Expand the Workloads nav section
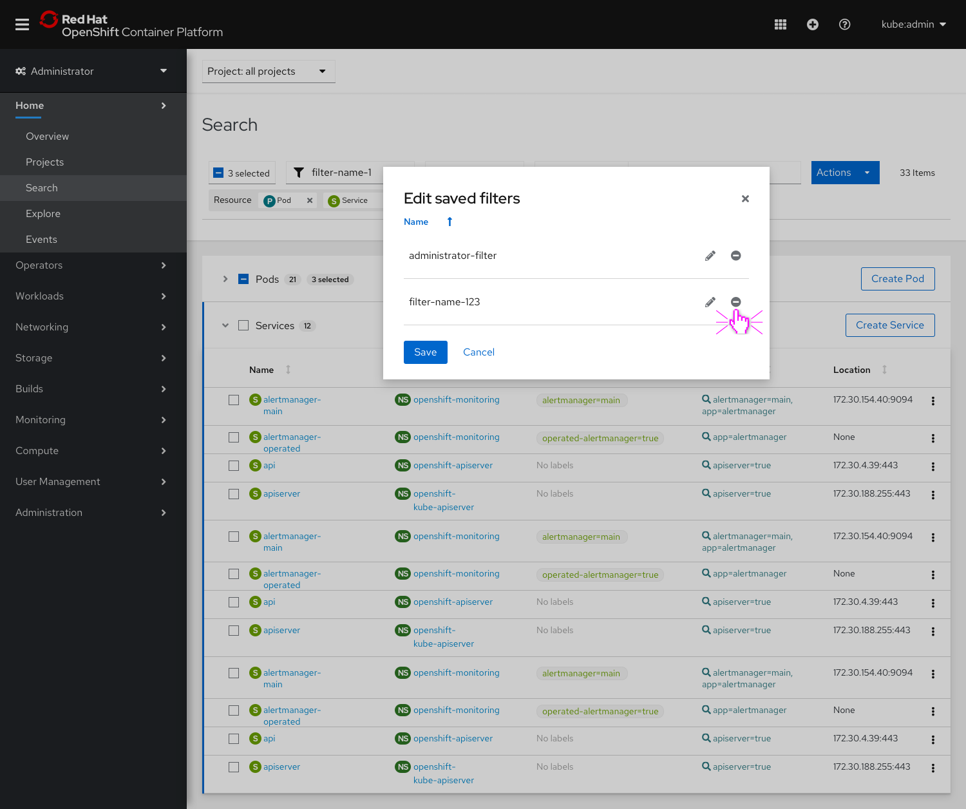The width and height of the screenshot is (966, 809). pos(93,296)
